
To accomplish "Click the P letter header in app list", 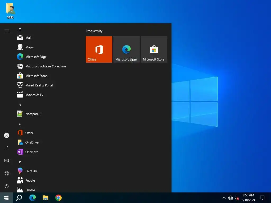I will point(20,162).
